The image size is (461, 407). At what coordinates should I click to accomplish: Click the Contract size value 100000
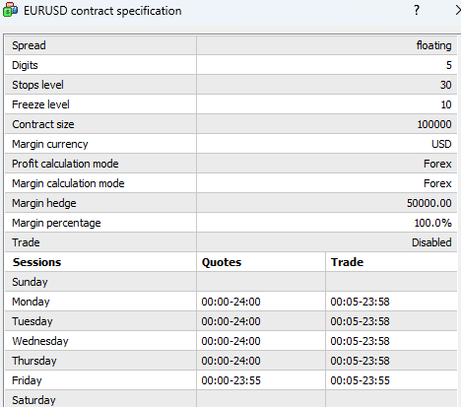point(434,124)
